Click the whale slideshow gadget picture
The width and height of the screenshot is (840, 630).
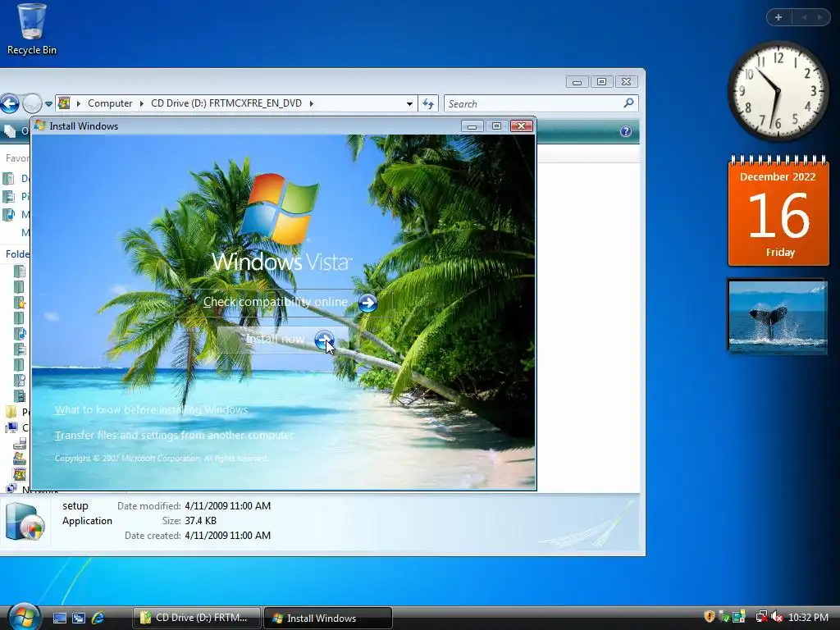[x=778, y=315]
